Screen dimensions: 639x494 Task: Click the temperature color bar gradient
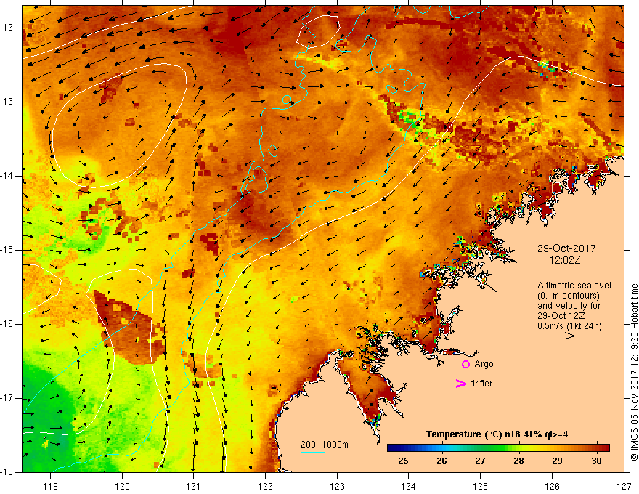pyautogui.click(x=498, y=448)
